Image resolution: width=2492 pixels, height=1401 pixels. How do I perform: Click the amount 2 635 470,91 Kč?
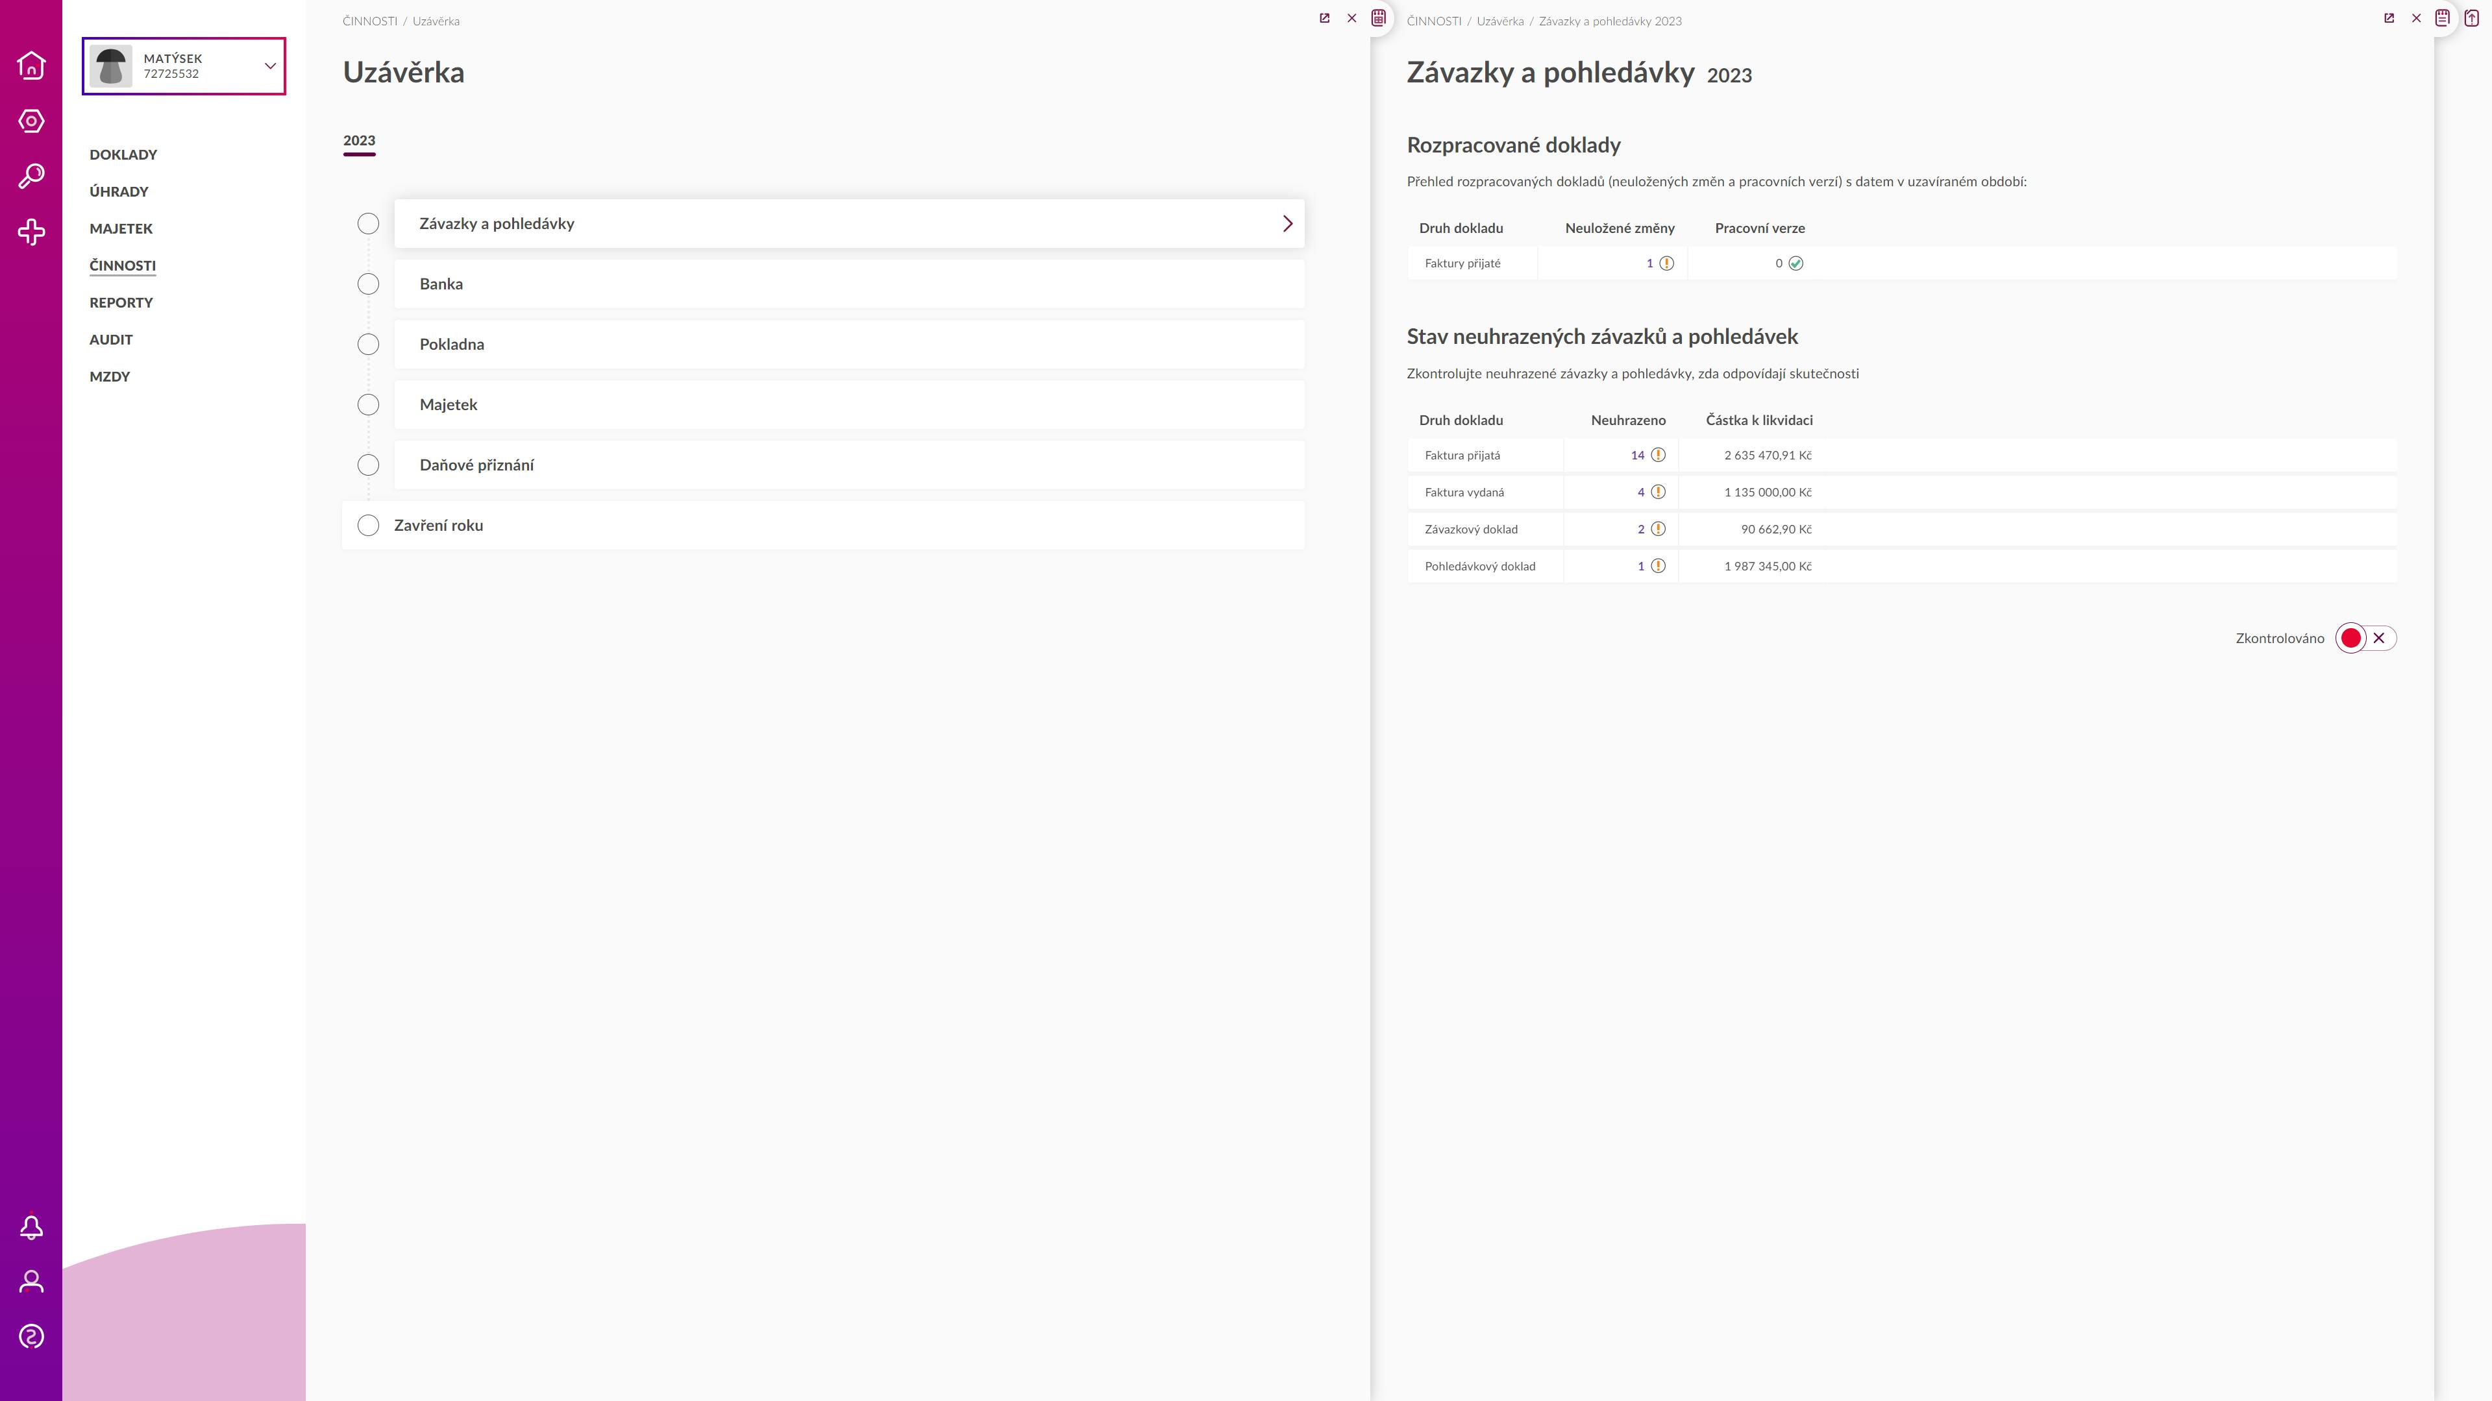click(x=1768, y=454)
